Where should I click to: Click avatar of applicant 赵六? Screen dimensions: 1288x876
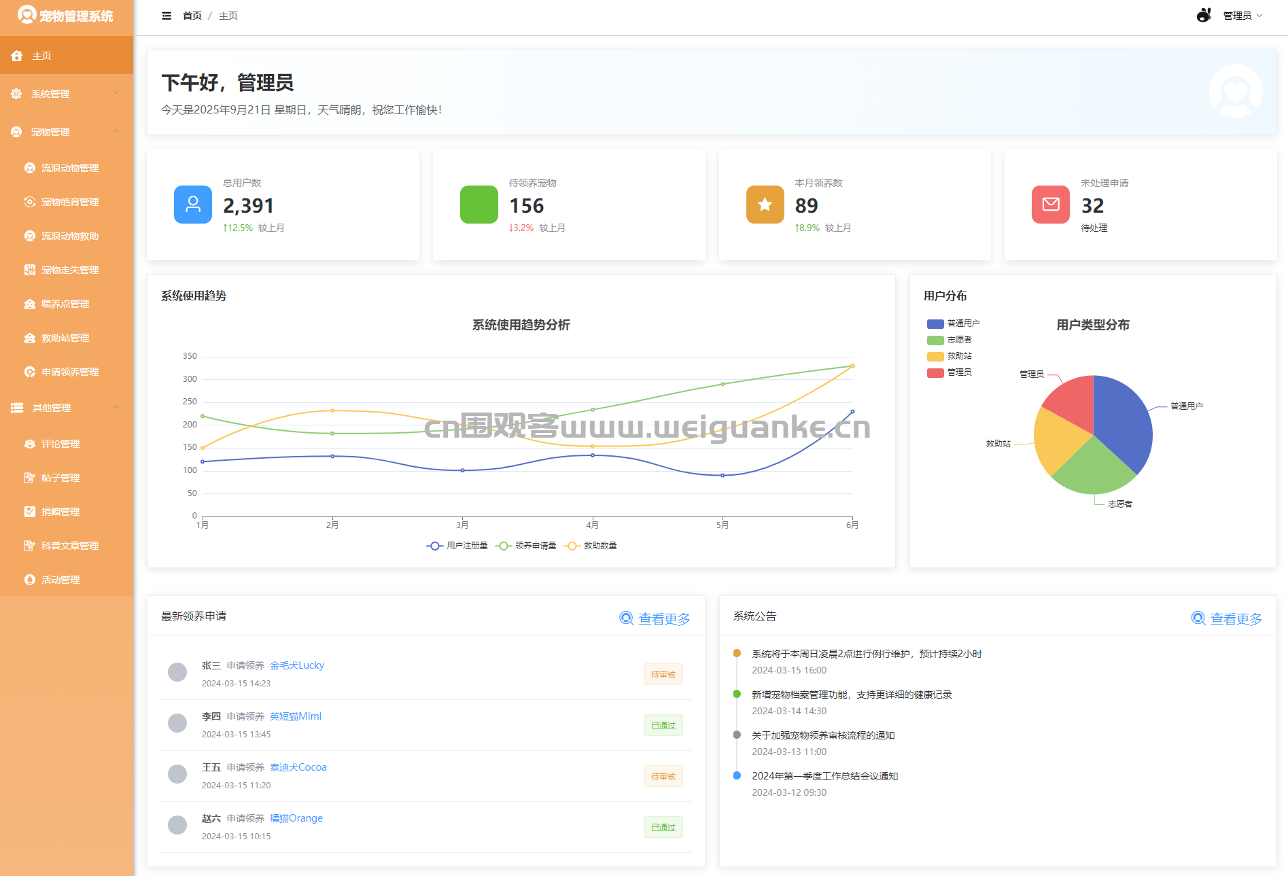177,825
